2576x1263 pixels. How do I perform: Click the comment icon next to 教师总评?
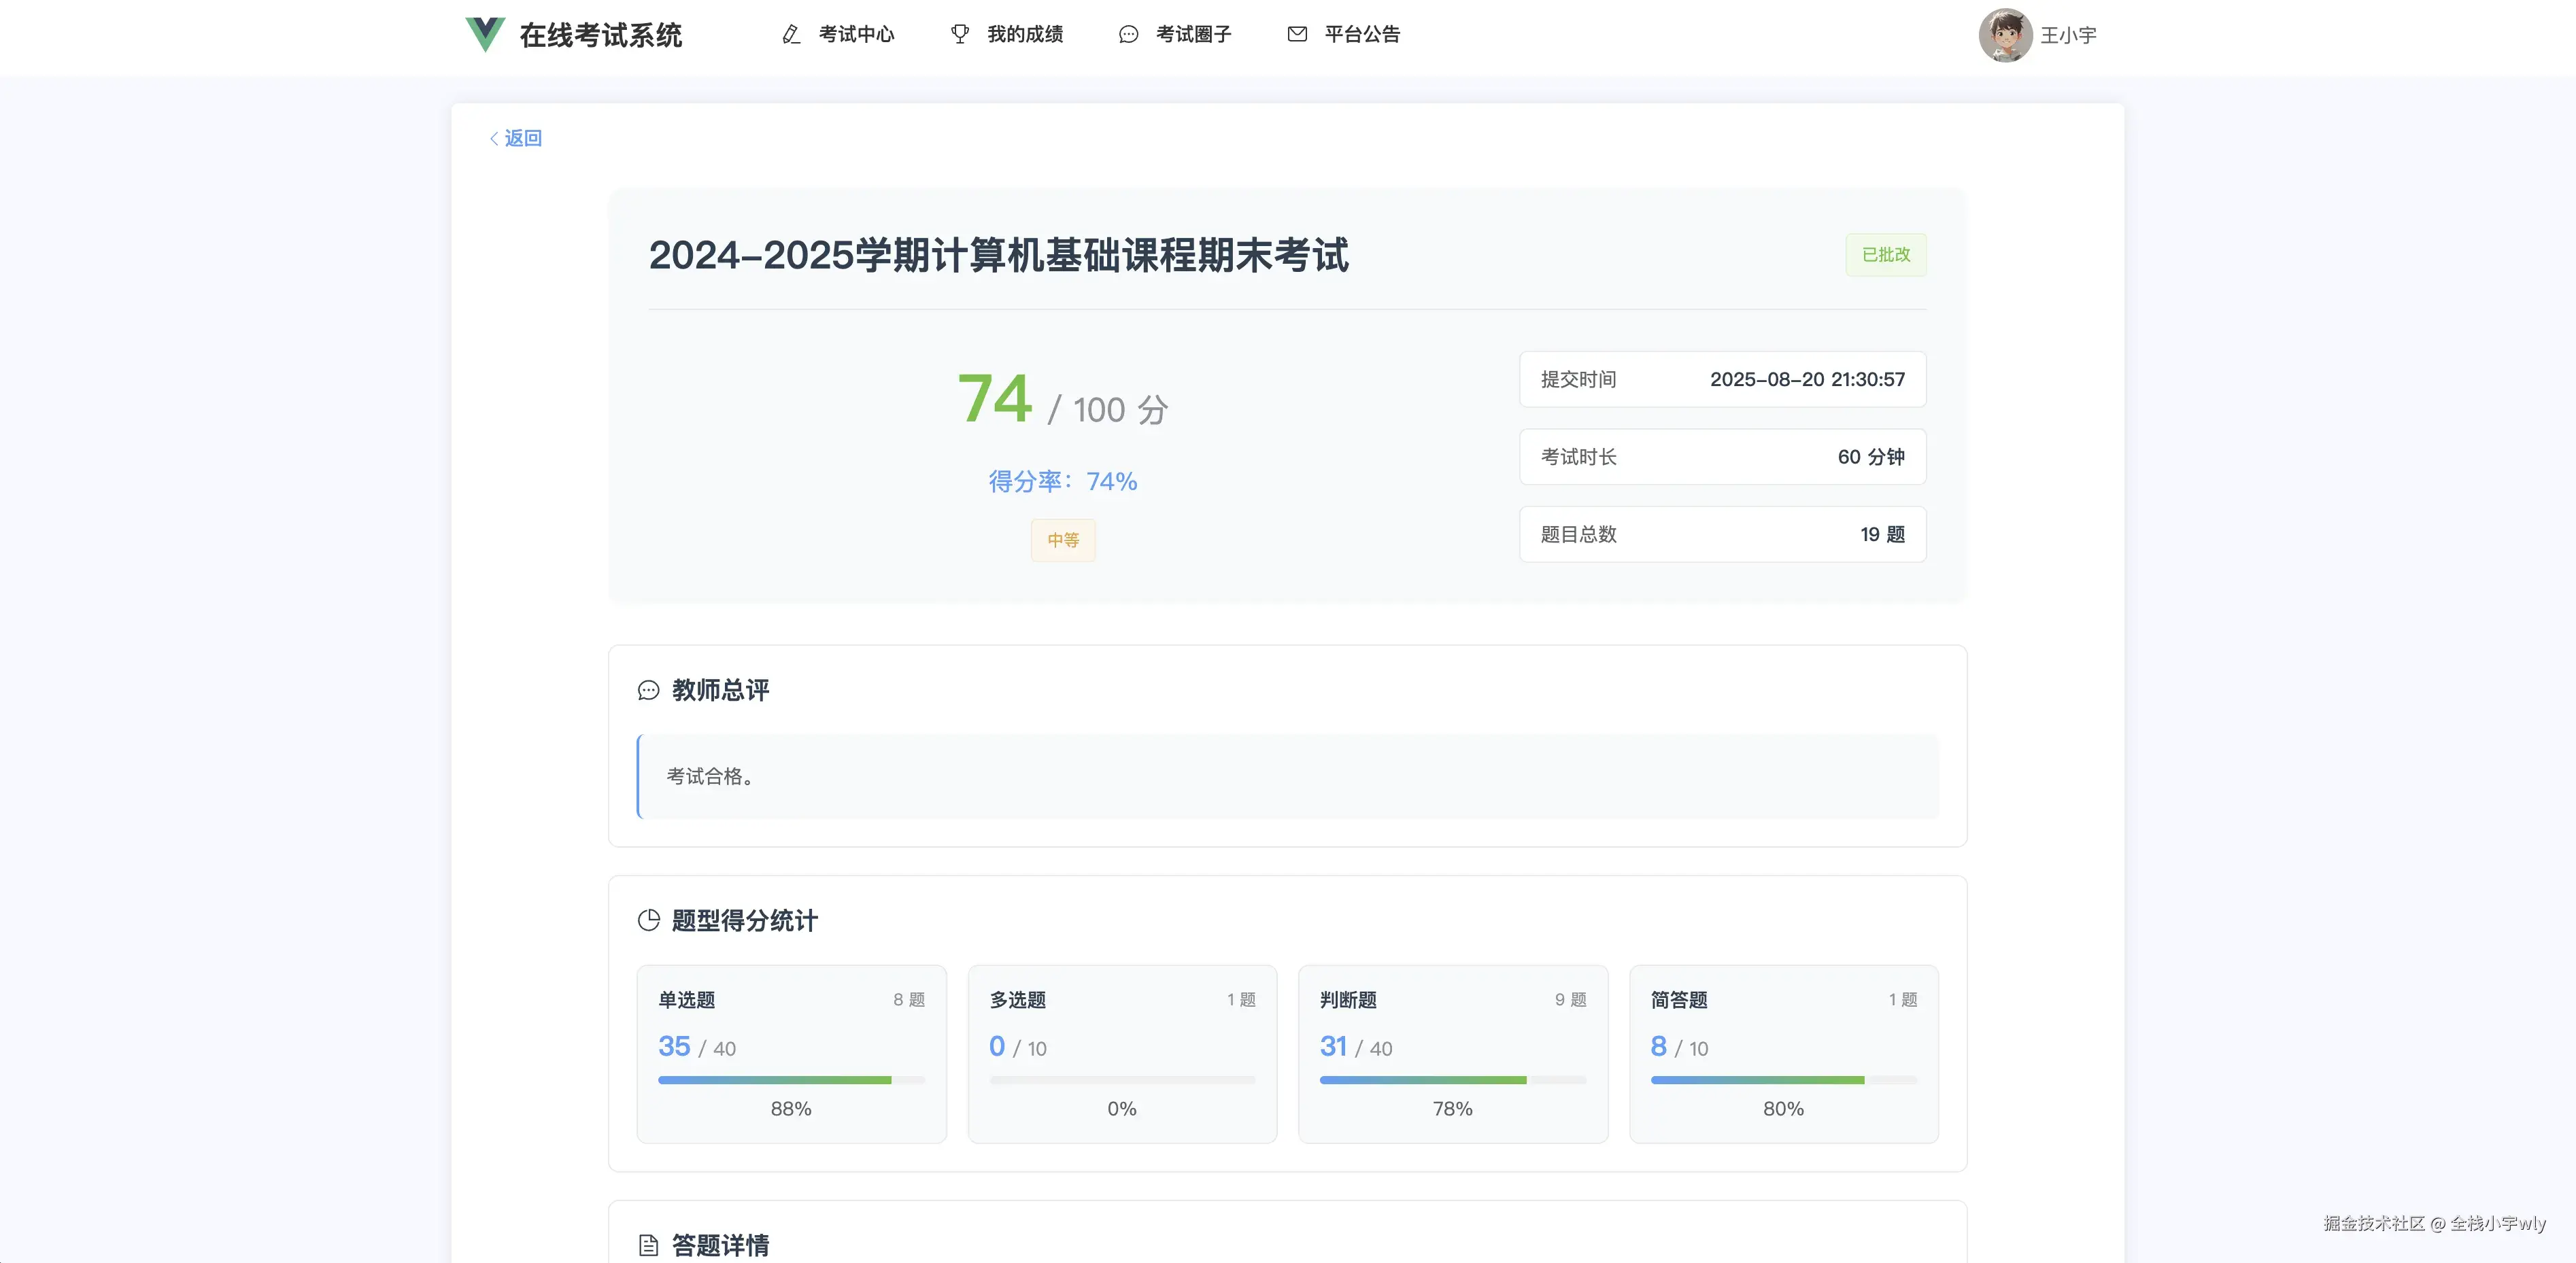pyautogui.click(x=649, y=691)
